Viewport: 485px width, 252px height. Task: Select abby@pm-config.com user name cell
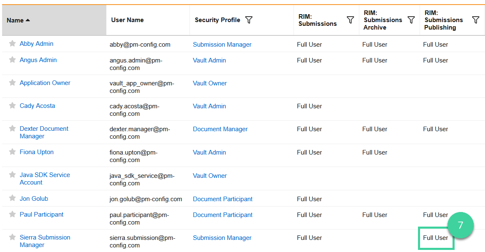[x=140, y=45]
